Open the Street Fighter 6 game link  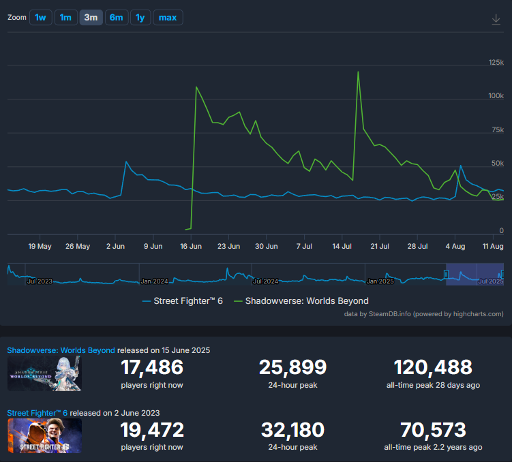[36, 412]
